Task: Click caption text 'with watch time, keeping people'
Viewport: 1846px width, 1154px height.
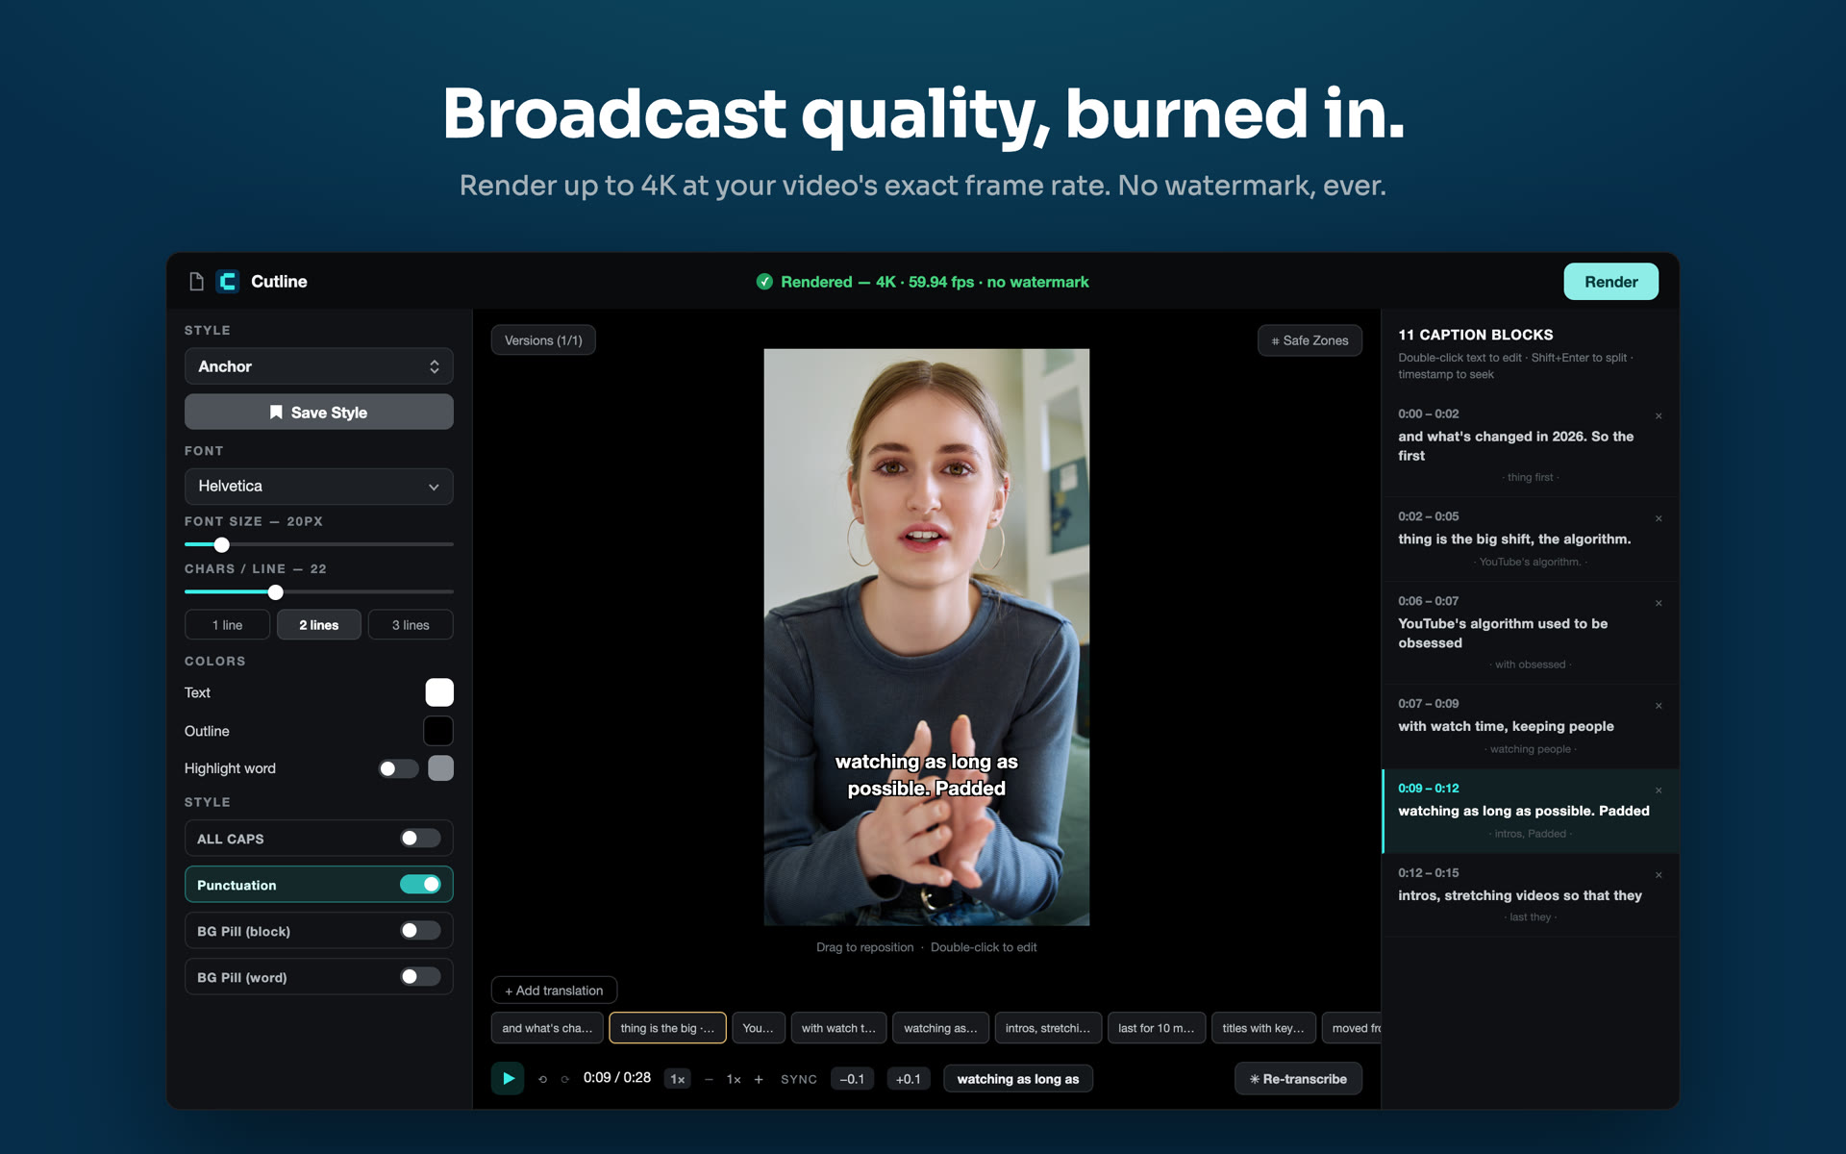Action: pos(1506,726)
